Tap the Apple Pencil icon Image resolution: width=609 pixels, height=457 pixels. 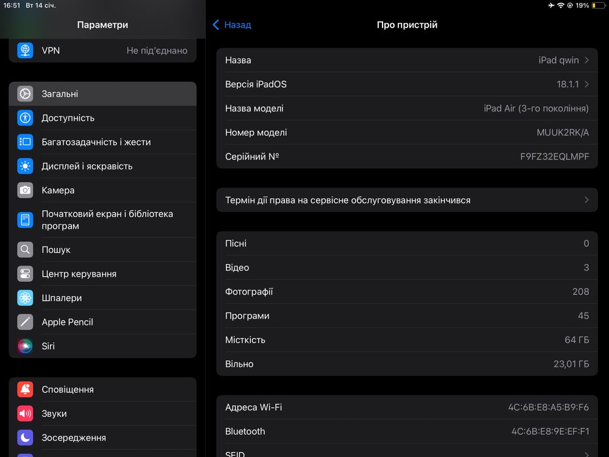pyautogui.click(x=25, y=322)
